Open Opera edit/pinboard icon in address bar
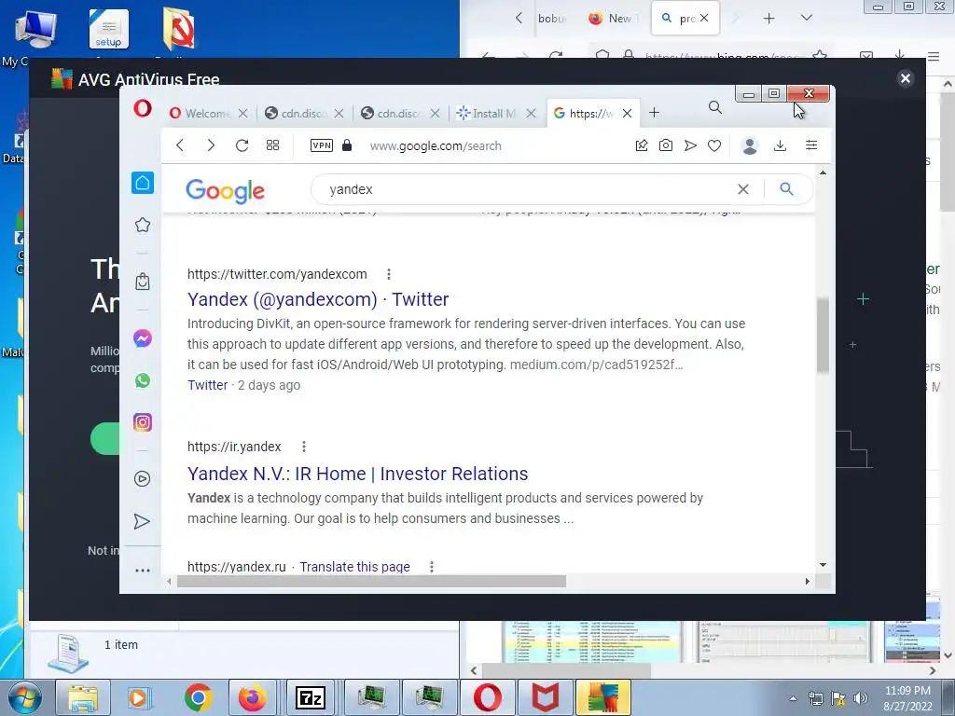Viewport: 955px width, 716px height. [x=642, y=145]
